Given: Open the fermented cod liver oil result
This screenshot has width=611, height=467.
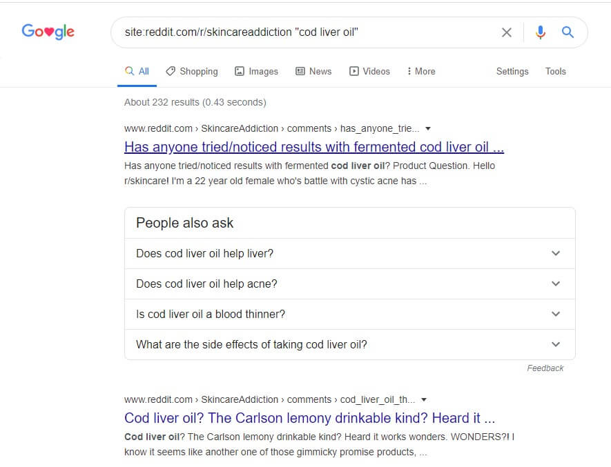Looking at the screenshot, I should tap(314, 147).
